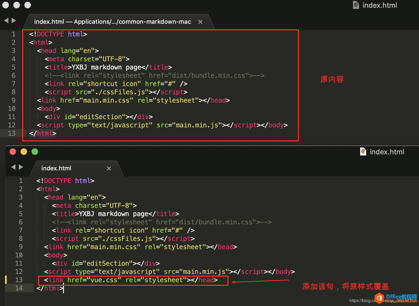Click the red close button of the lower window
The height and width of the screenshot is (306, 419).
pos(13,152)
